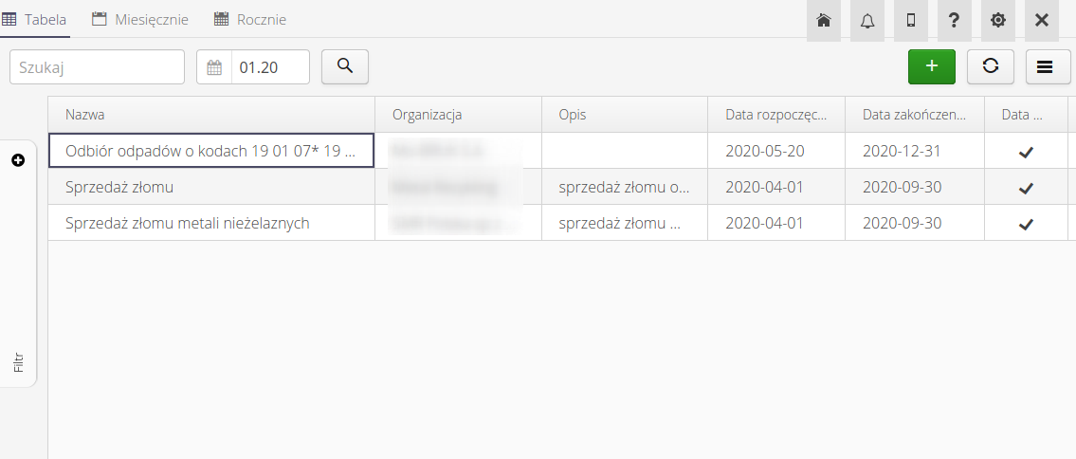Toggle checkmark in first table row
This screenshot has width=1076, height=459.
coord(1026,152)
